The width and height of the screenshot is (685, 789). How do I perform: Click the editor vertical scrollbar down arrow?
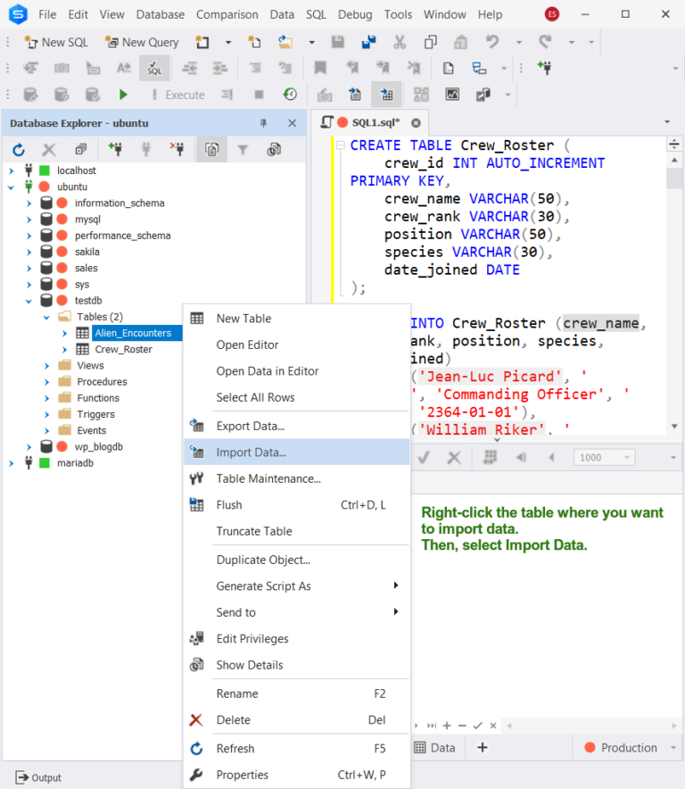point(674,427)
